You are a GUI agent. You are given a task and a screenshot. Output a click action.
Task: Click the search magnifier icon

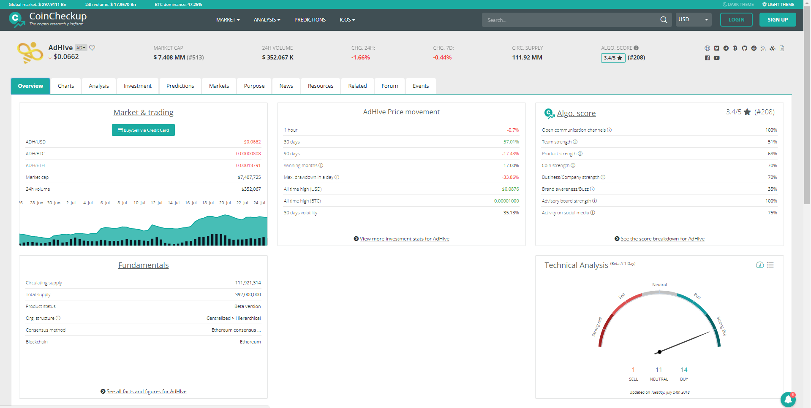pos(664,20)
